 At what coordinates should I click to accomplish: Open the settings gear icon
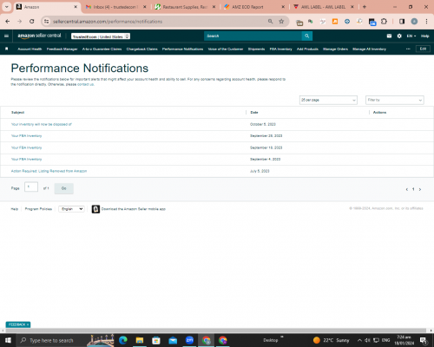[399, 36]
